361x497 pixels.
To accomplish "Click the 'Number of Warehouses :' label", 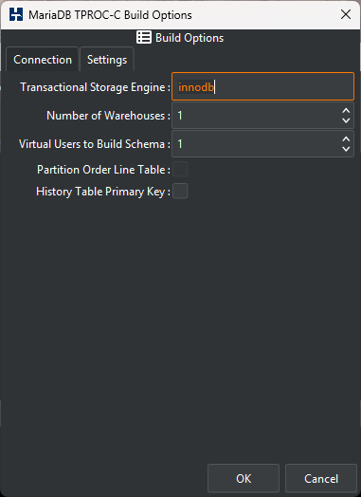I will [108, 116].
